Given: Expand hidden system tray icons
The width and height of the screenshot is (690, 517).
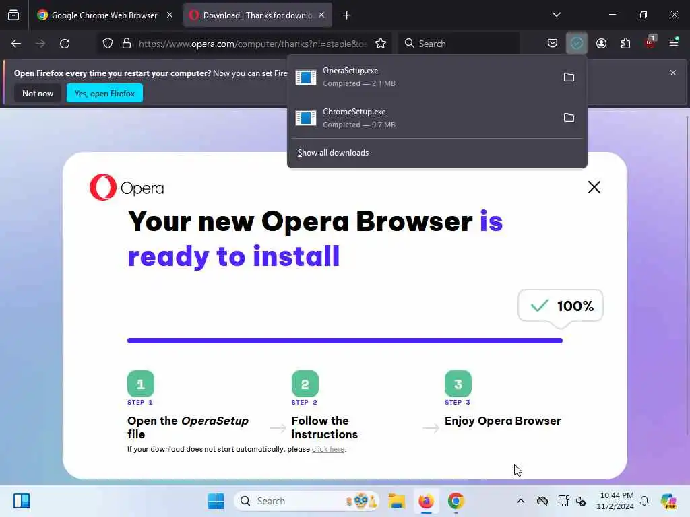Looking at the screenshot, I should tap(521, 501).
